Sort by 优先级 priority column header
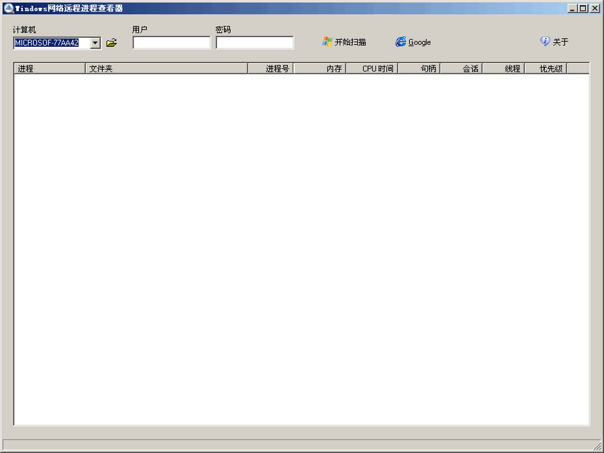The image size is (604, 453). [x=545, y=68]
